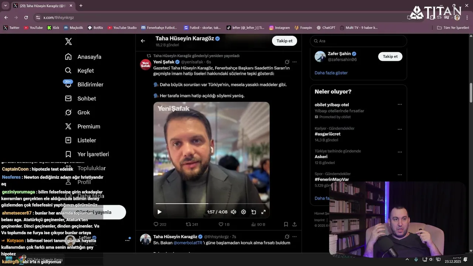This screenshot has height=266, width=473.
Task: Open Futbol - skorlar bookmark
Action: click(x=203, y=28)
